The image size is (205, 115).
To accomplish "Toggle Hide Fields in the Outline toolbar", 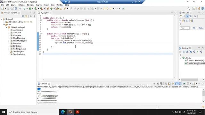I will (x=191, y=52).
